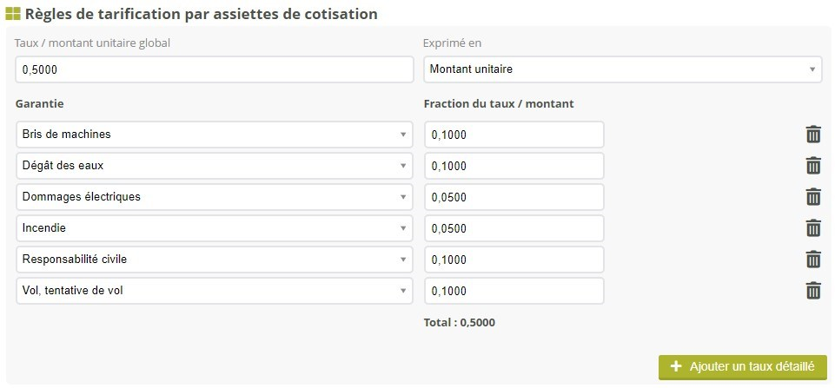Delete the Bris de machines row
The image size is (835, 388).
[813, 135]
